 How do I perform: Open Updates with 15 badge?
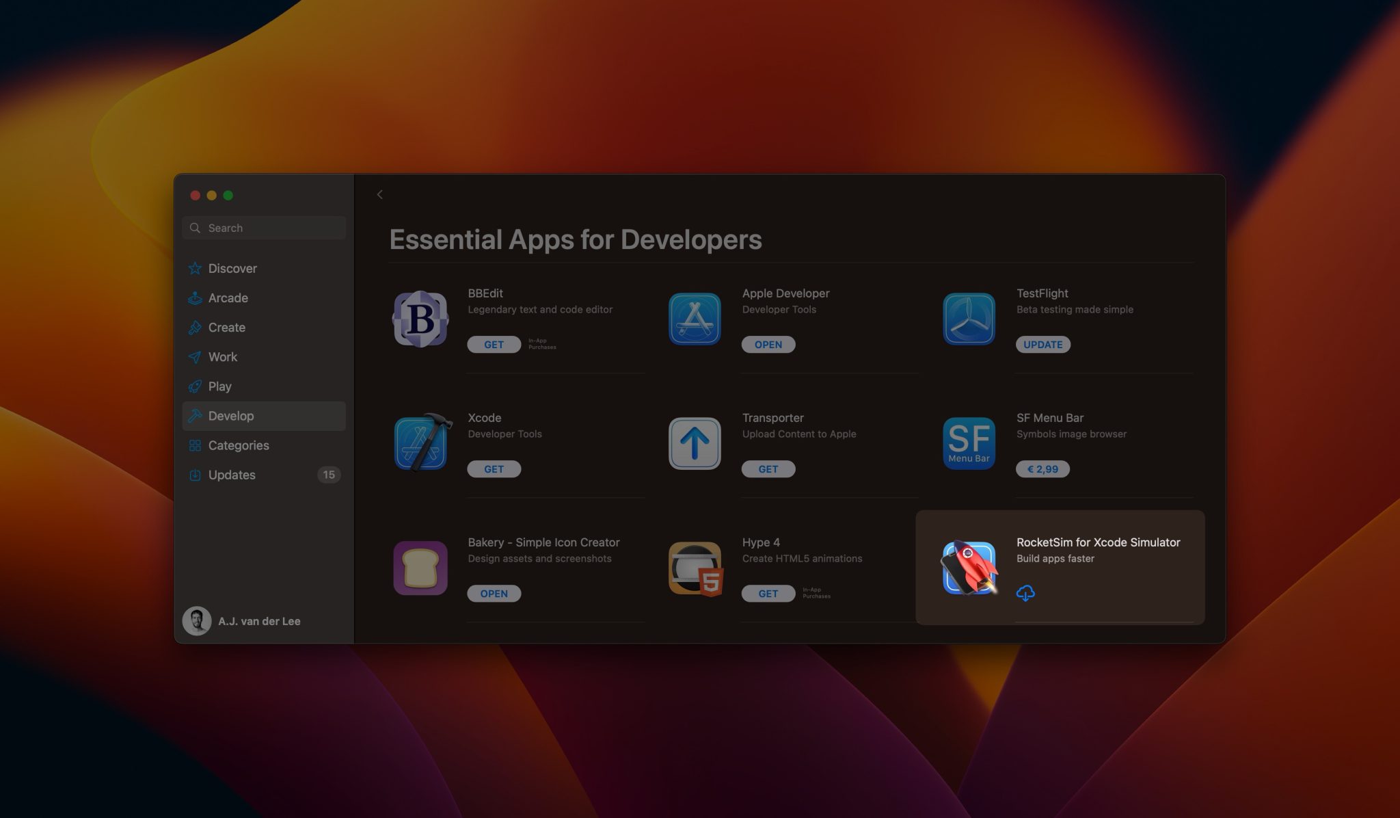pyautogui.click(x=264, y=475)
